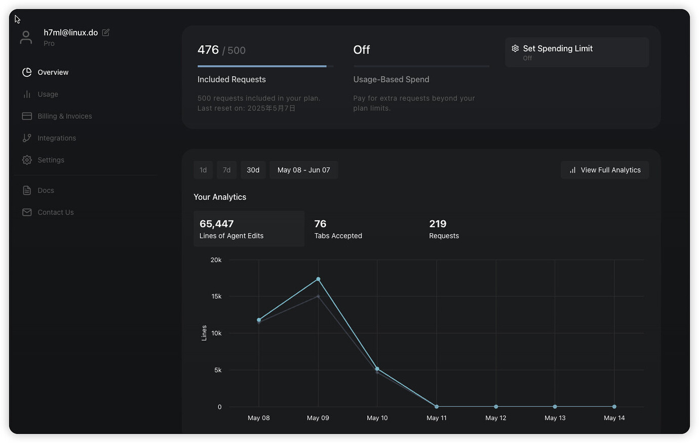Viewport: 699px width, 443px height.
Task: Click gear icon beside Set Spending Limit
Action: (x=515, y=49)
